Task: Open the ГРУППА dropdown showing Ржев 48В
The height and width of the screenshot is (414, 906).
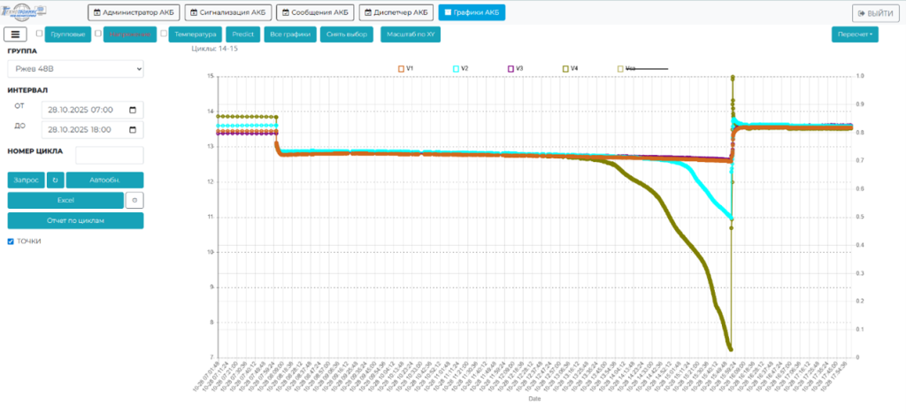Action: click(75, 69)
